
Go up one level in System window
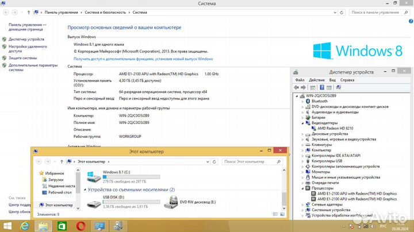tap(29, 13)
